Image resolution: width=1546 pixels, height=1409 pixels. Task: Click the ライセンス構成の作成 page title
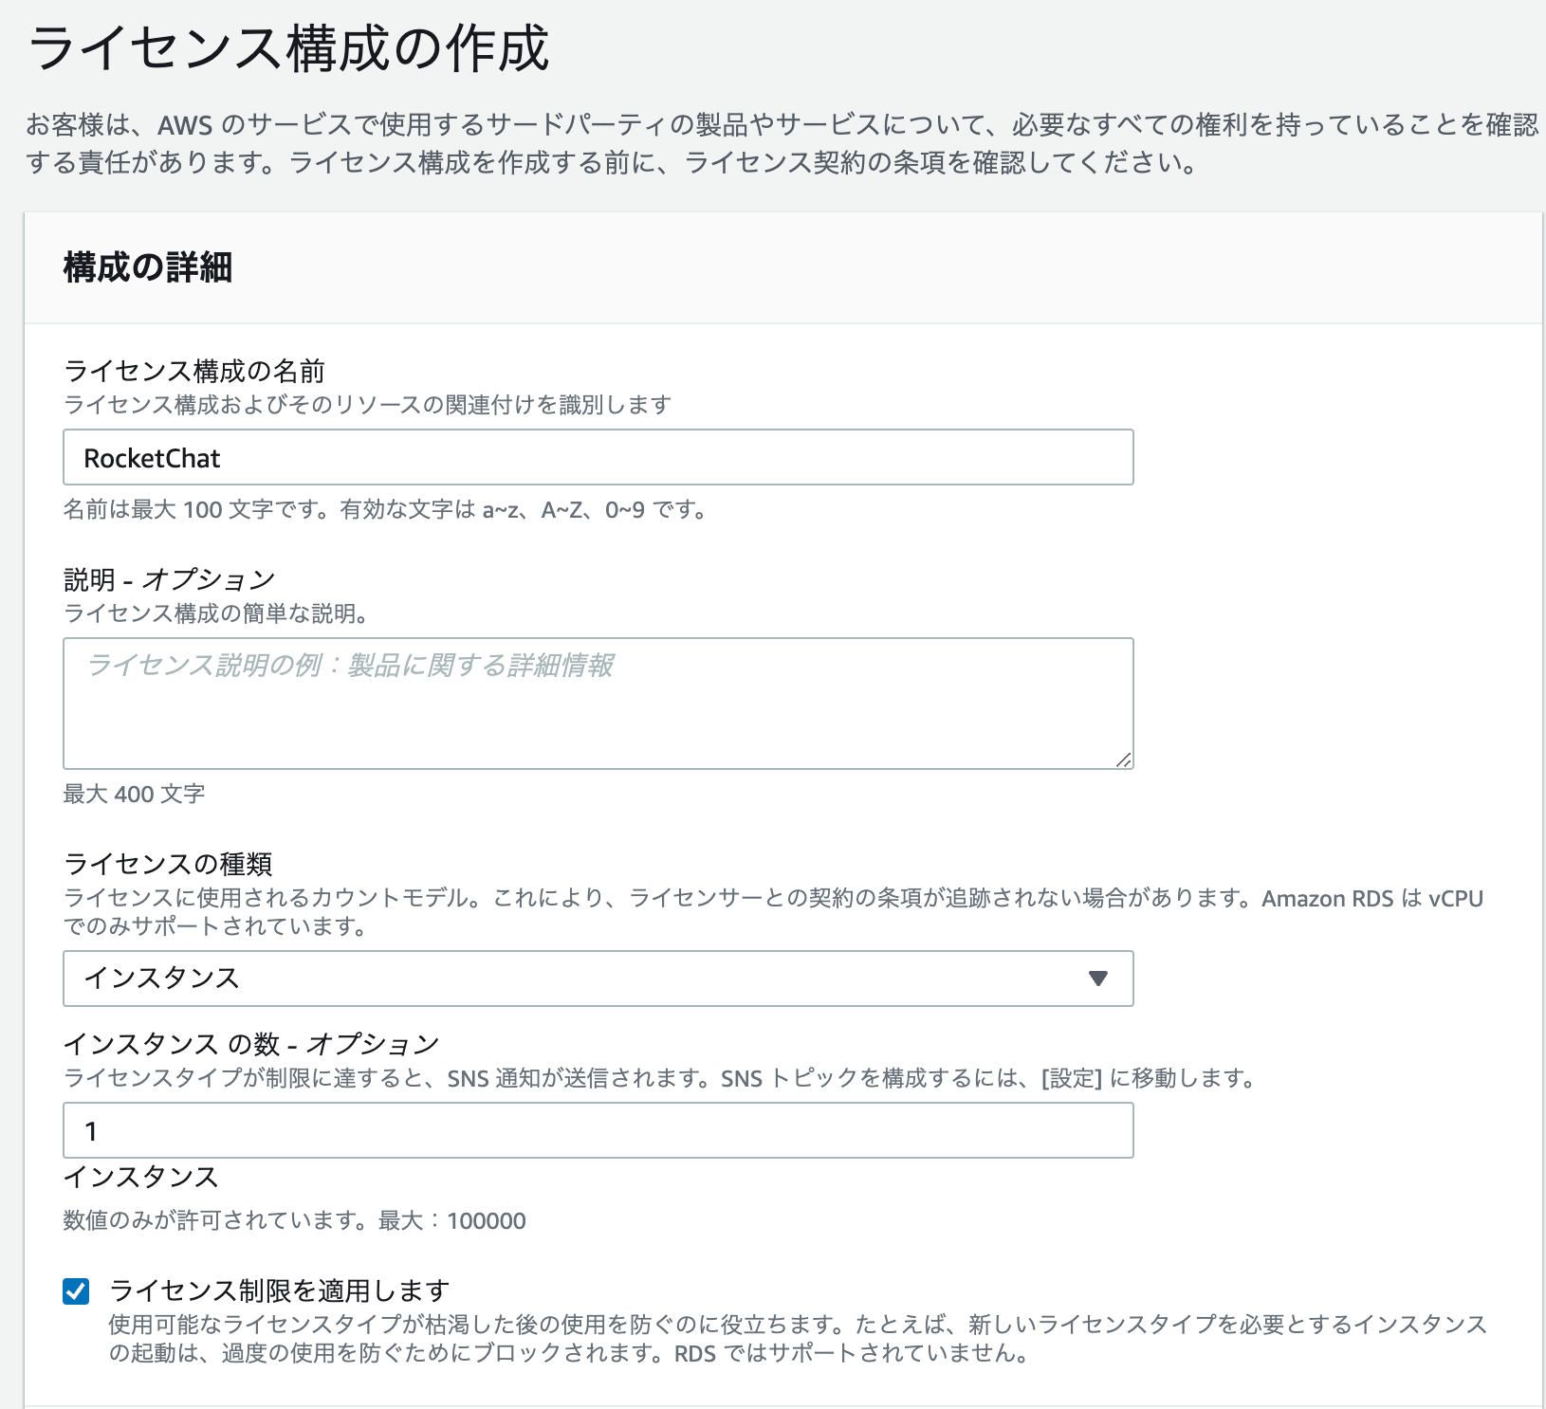(289, 48)
